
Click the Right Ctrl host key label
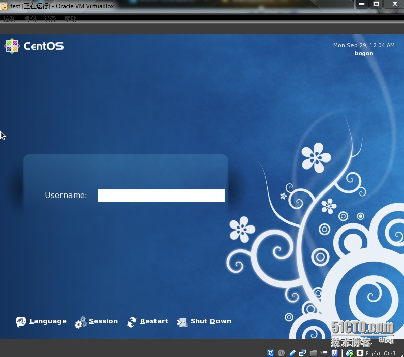(x=381, y=353)
